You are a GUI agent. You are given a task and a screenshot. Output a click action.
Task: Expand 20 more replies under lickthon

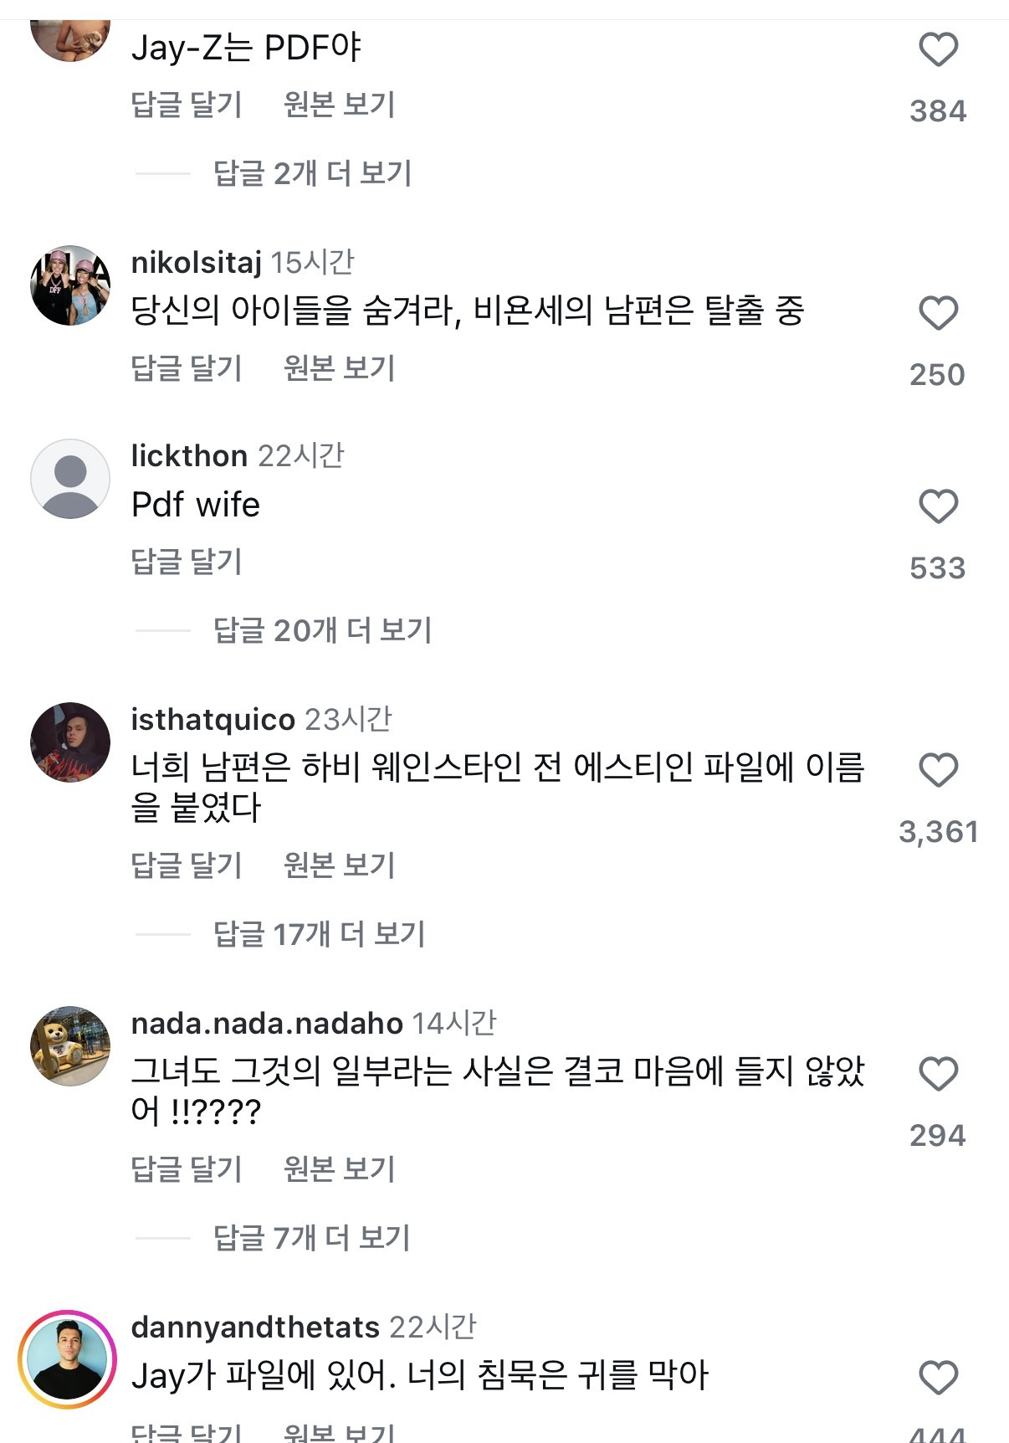click(322, 630)
